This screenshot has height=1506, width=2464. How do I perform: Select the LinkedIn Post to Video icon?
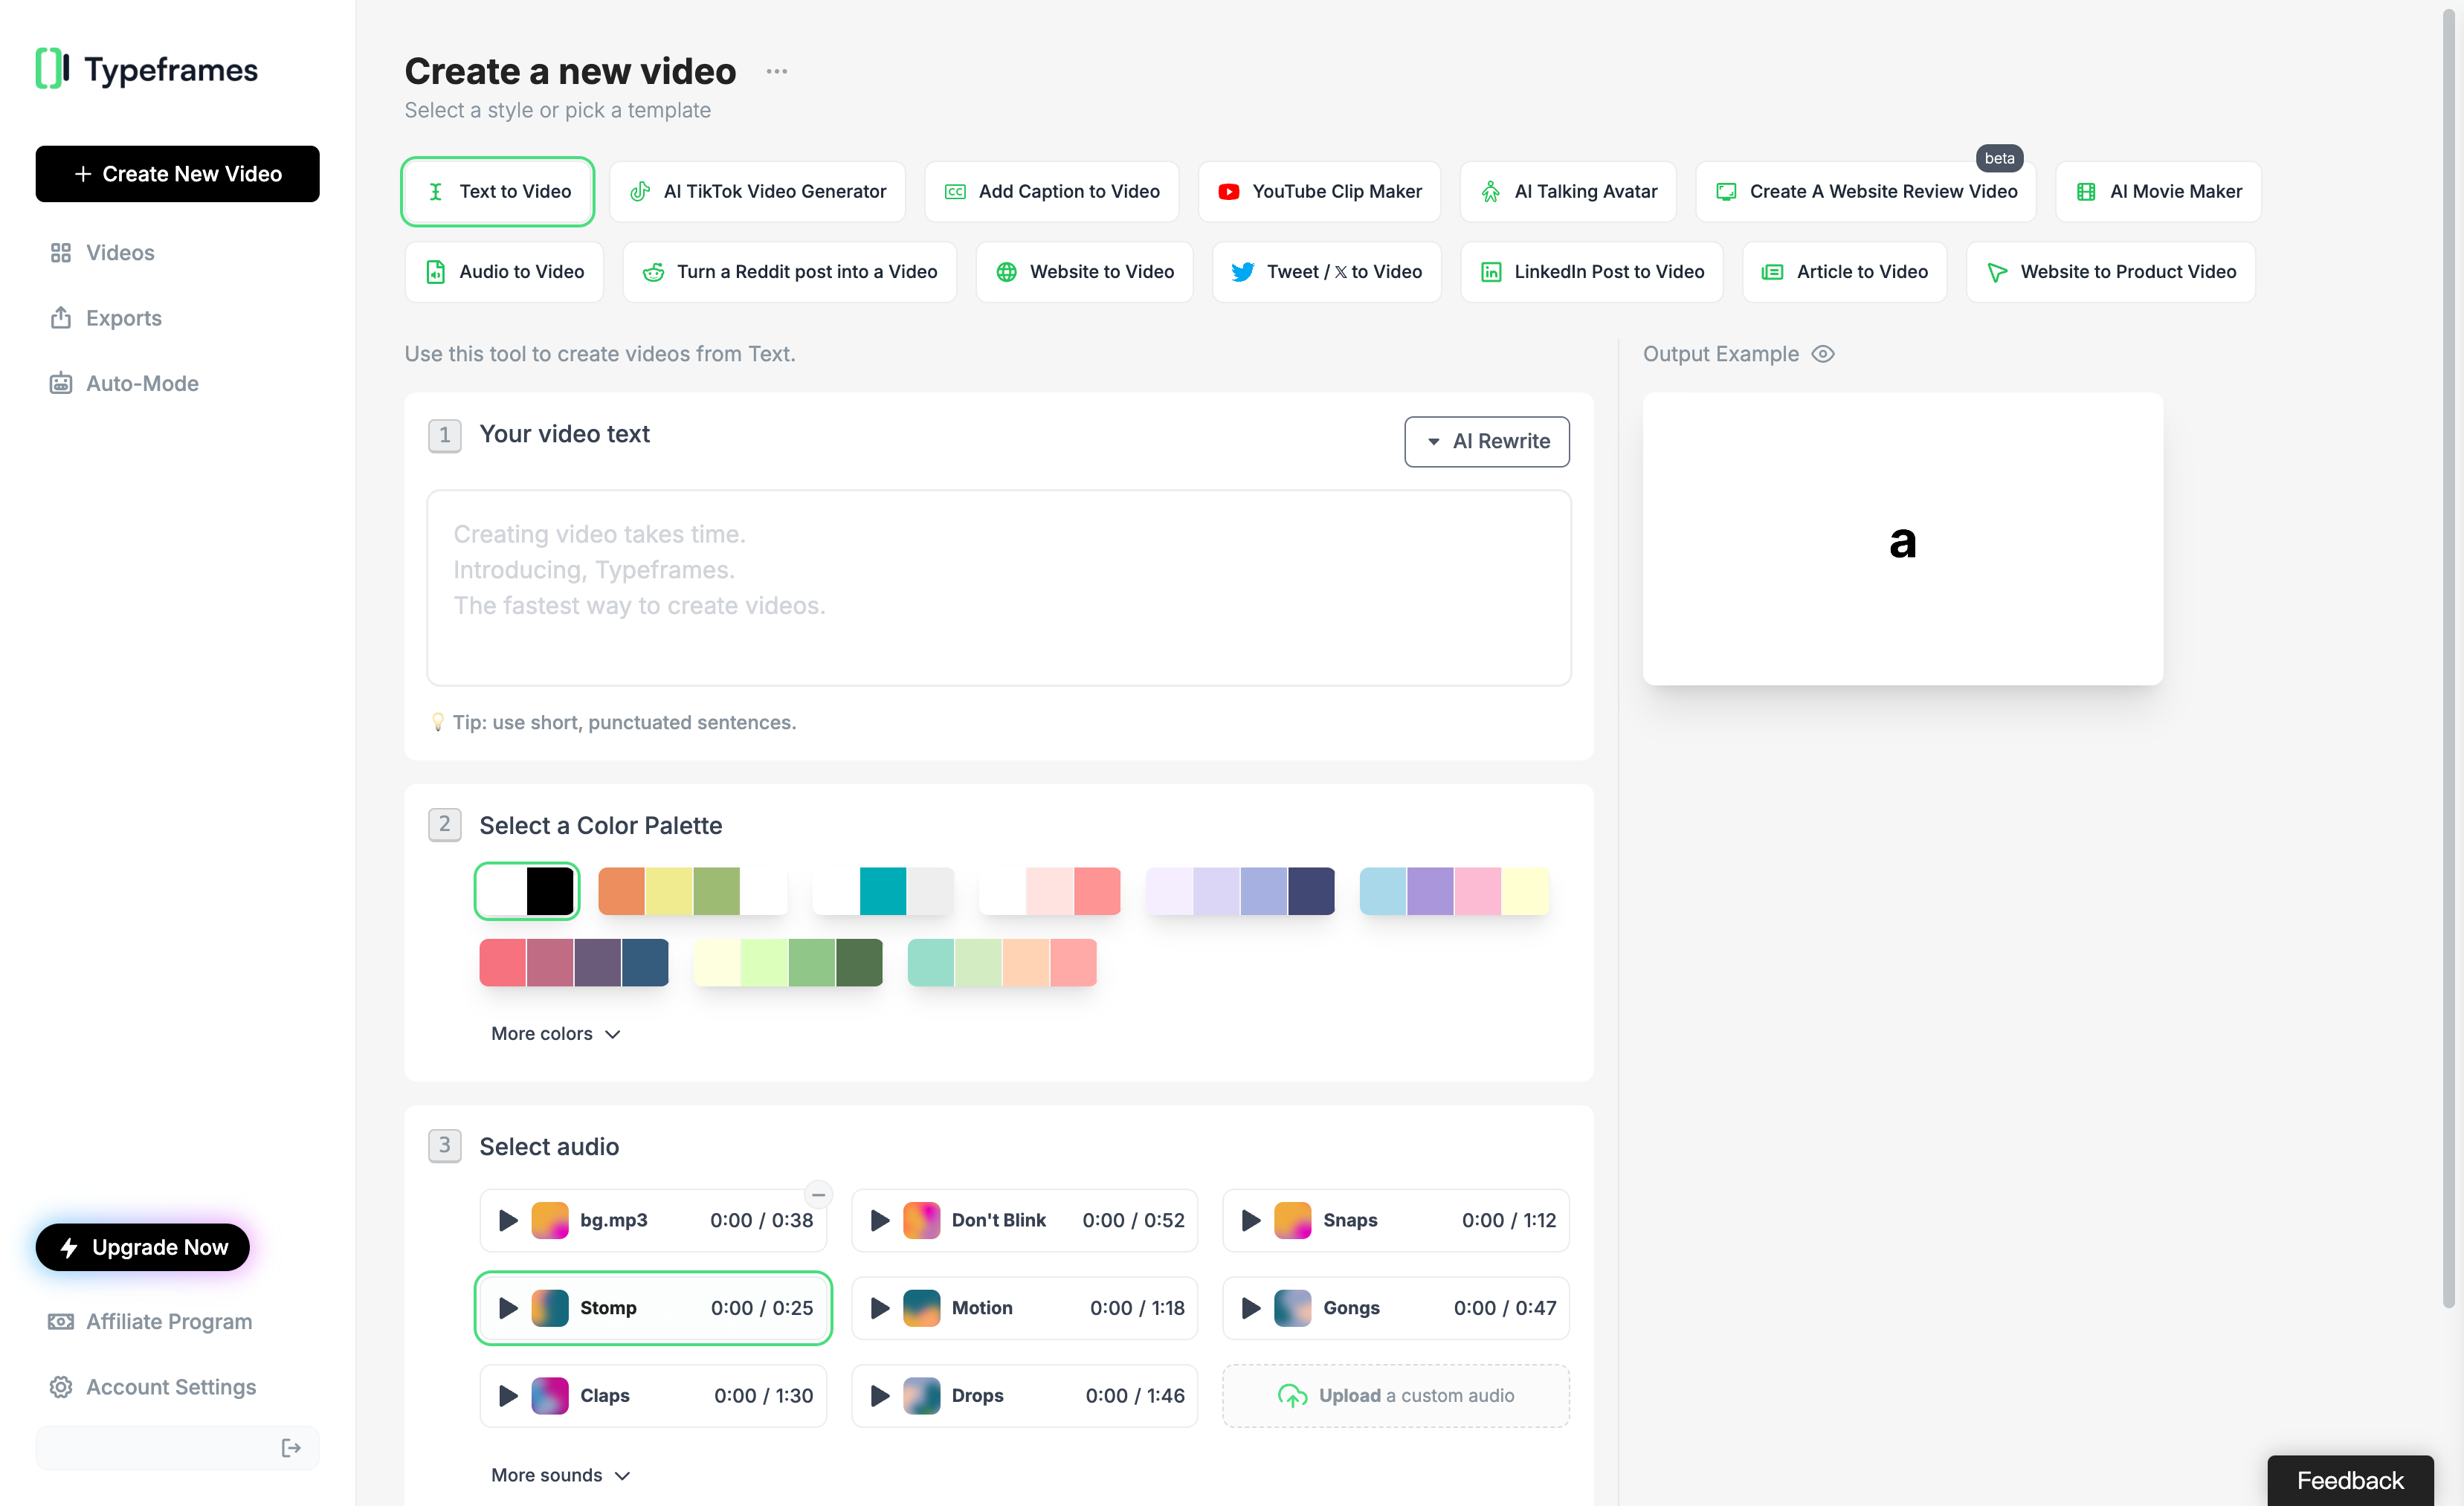(1492, 271)
